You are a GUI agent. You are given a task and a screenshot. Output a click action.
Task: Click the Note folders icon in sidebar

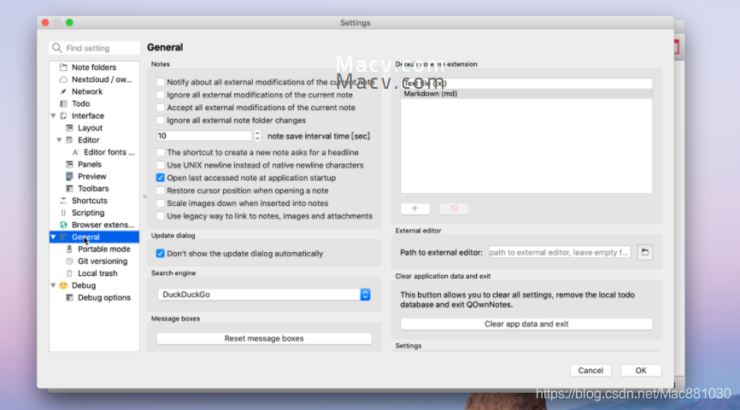point(63,67)
